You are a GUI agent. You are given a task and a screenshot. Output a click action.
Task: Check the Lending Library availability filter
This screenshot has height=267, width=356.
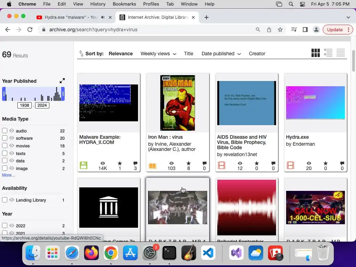pos(5,200)
